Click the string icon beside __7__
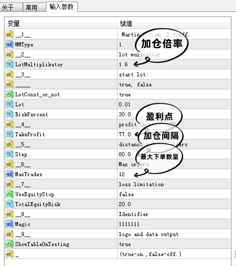Screen dimensions: 236x266 [x=9, y=184]
